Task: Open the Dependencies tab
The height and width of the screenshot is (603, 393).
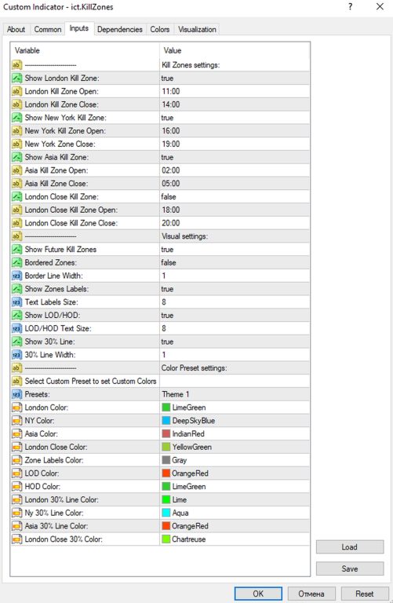Action: [x=120, y=29]
